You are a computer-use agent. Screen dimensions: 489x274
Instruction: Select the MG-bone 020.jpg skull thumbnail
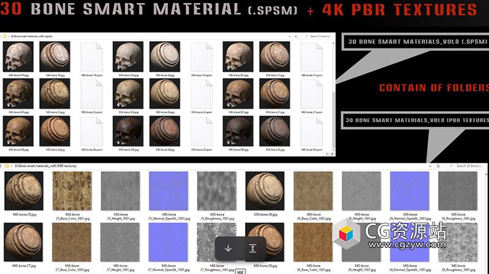coord(128,56)
